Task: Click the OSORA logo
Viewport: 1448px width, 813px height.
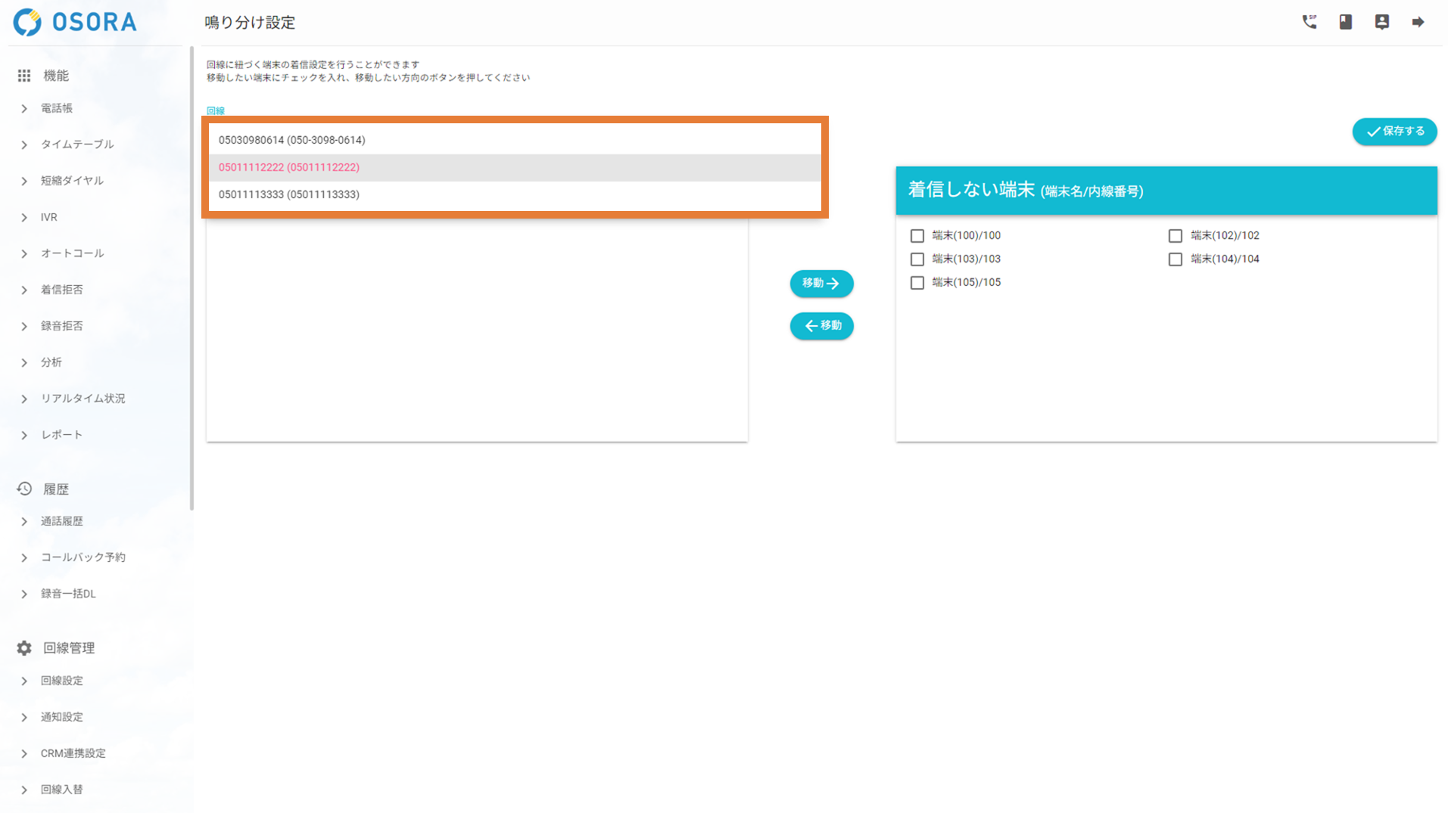Action: tap(75, 22)
